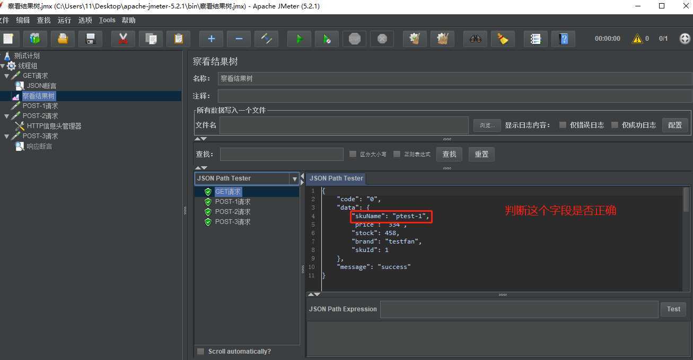Image resolution: width=693 pixels, height=360 pixels.
Task: Click the 注释 comment field
Action: (454, 96)
